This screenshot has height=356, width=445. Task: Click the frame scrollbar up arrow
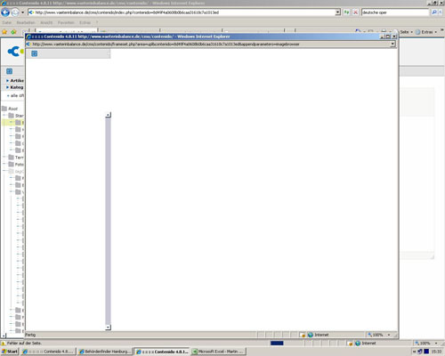pyautogui.click(x=108, y=115)
